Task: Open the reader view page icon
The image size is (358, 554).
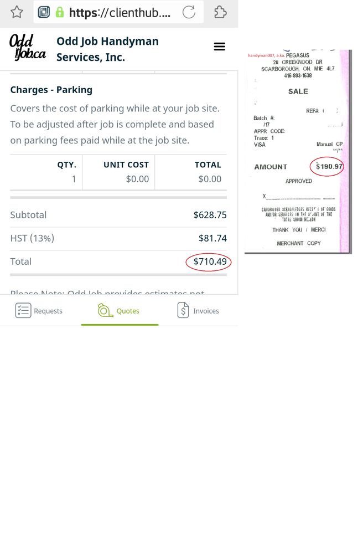Action: pyautogui.click(x=44, y=12)
